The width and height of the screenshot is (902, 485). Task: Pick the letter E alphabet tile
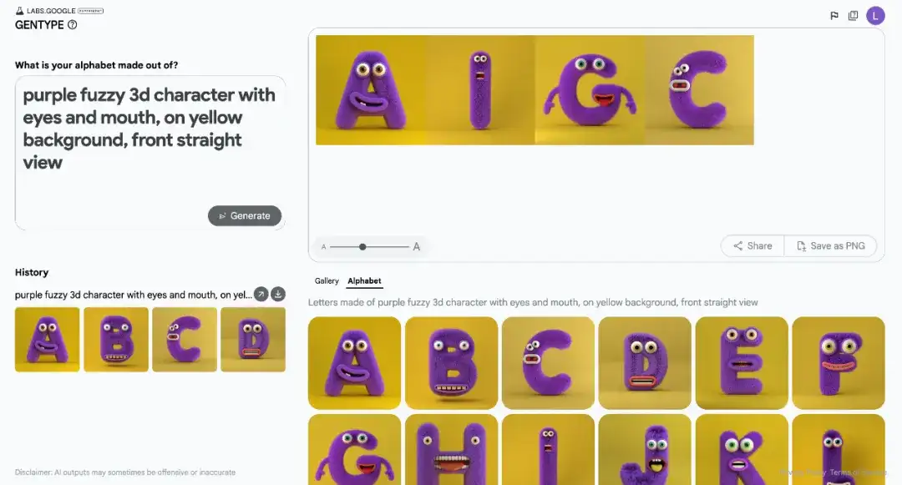pos(742,362)
